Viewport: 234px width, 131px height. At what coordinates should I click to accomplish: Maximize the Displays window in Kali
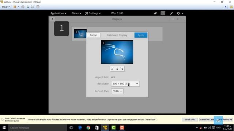pyautogui.click(x=178, y=19)
